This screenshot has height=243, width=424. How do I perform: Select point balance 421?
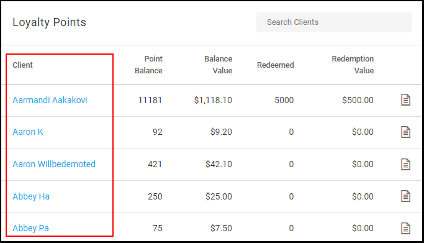click(x=155, y=164)
